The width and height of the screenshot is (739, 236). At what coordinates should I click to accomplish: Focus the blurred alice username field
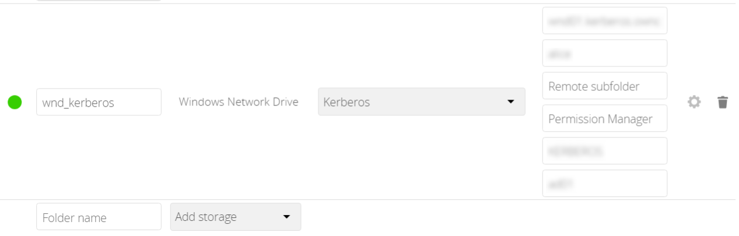(x=605, y=53)
